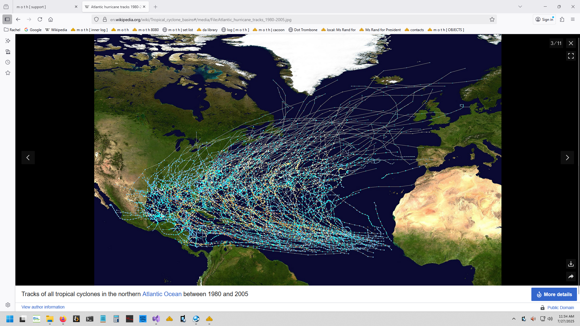
Task: Close the media viewer with X
Action: 571,43
